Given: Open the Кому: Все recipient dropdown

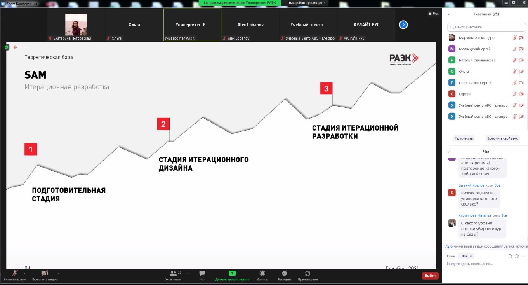Looking at the screenshot, I should (x=466, y=256).
